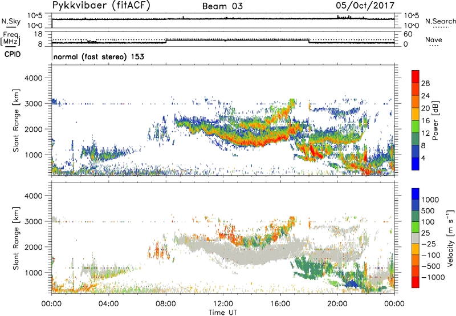Click the '4' power colorbar tick label
Image resolution: width=456 pixels, height=316 pixels.
tap(423, 158)
